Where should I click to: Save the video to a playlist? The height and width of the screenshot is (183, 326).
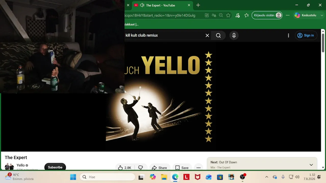click(x=182, y=168)
